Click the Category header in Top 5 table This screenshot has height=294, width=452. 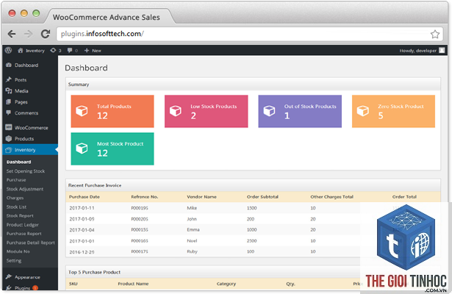226,284
